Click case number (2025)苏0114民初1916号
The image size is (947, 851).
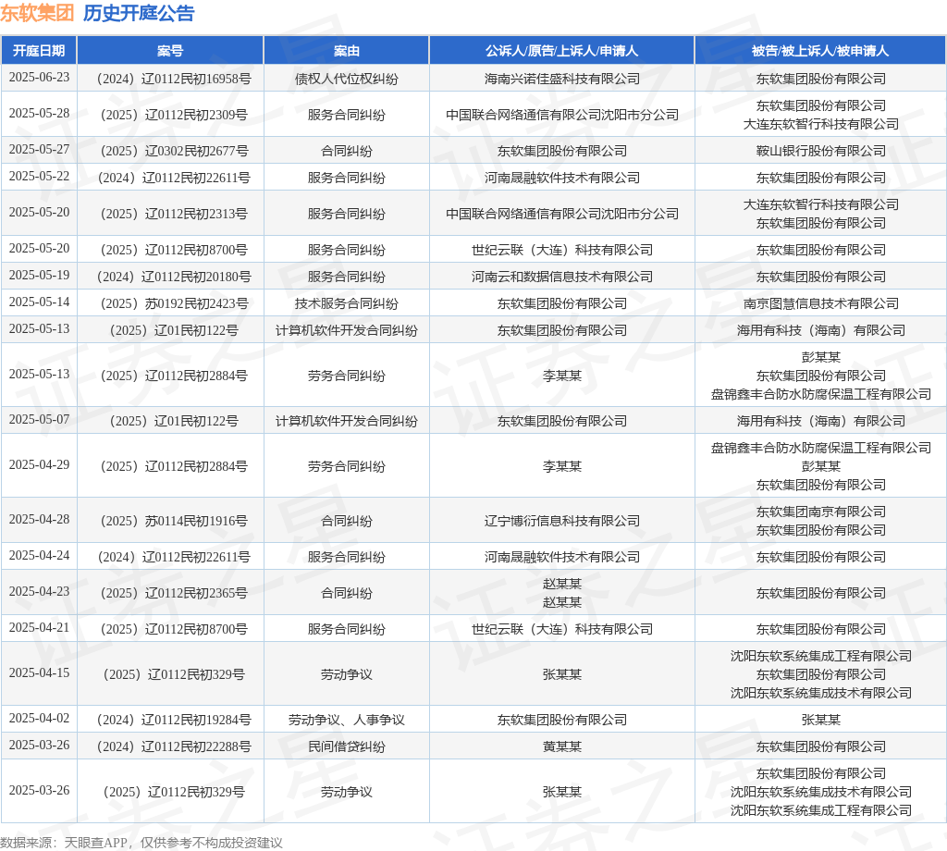click(174, 521)
